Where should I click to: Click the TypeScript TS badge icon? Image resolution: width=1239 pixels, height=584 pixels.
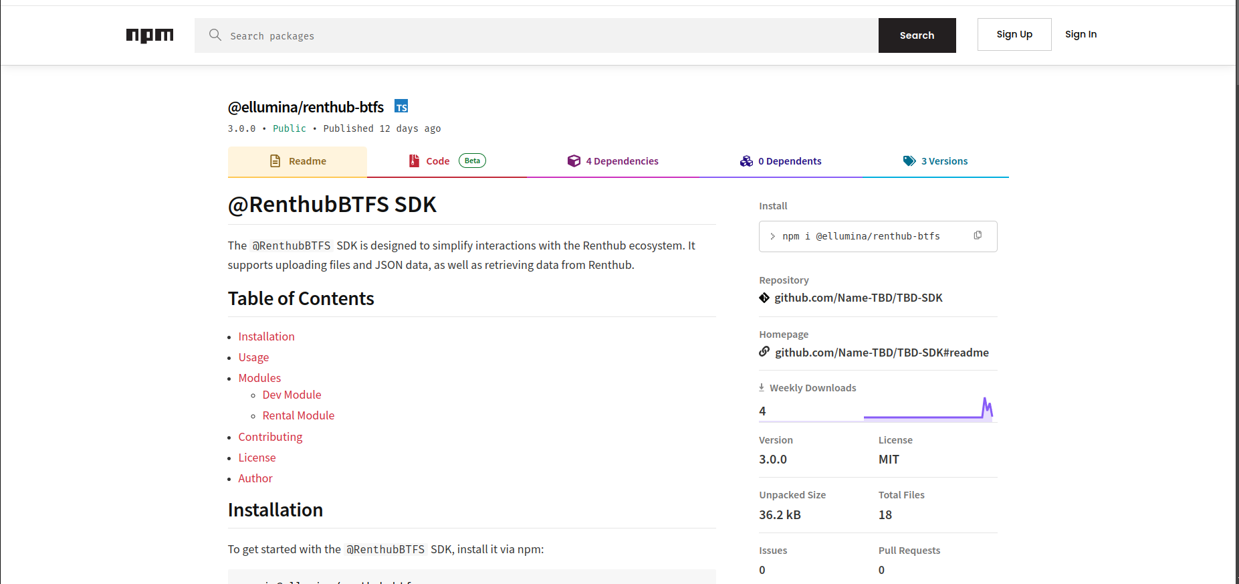(401, 106)
